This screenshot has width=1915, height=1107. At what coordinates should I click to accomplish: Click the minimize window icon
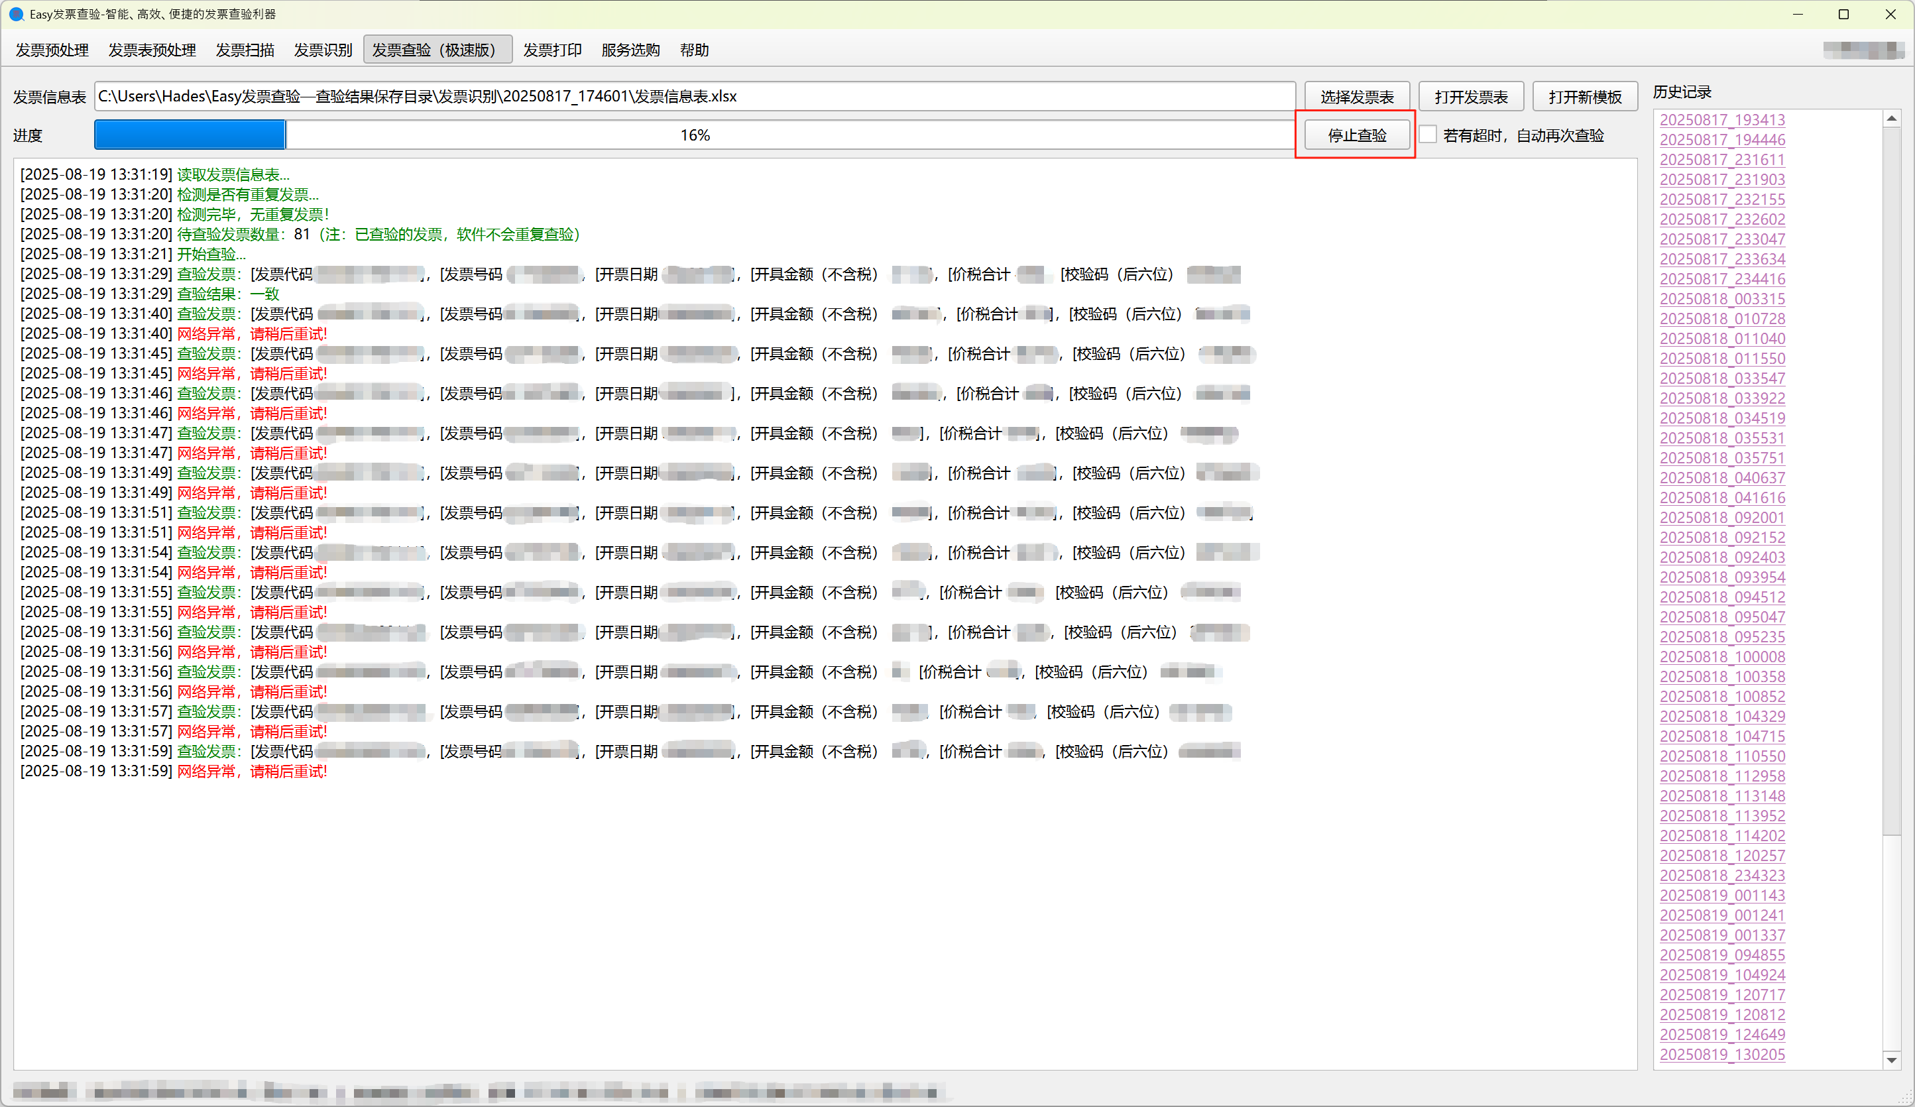click(1797, 15)
